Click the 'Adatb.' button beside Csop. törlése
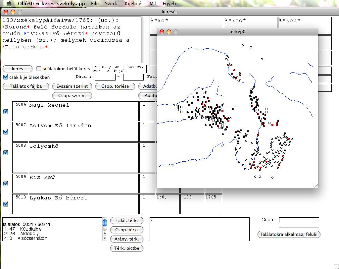The image size is (339, 269). 148,86
